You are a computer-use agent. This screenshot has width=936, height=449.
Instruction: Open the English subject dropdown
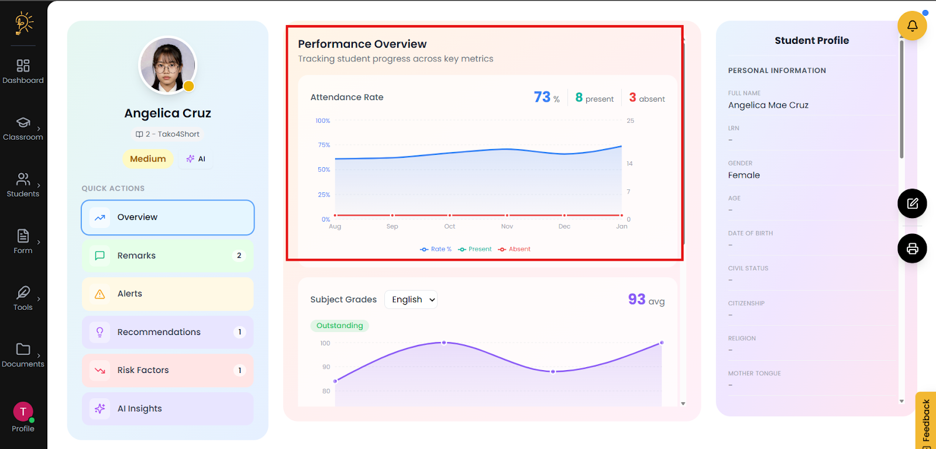411,299
